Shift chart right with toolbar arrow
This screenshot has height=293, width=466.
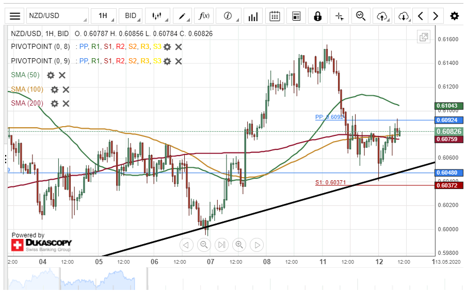pyautogui.click(x=436, y=16)
